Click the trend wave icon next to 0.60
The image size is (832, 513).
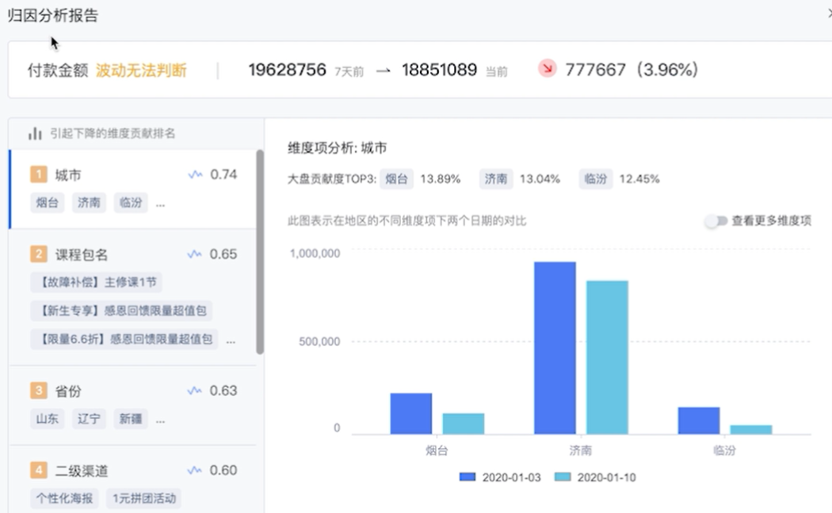coord(195,470)
